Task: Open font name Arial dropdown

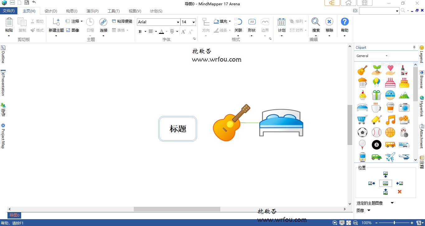Action: tap(178, 22)
